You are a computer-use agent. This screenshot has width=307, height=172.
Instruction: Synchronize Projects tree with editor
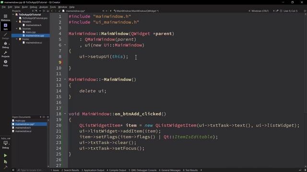coord(40,11)
